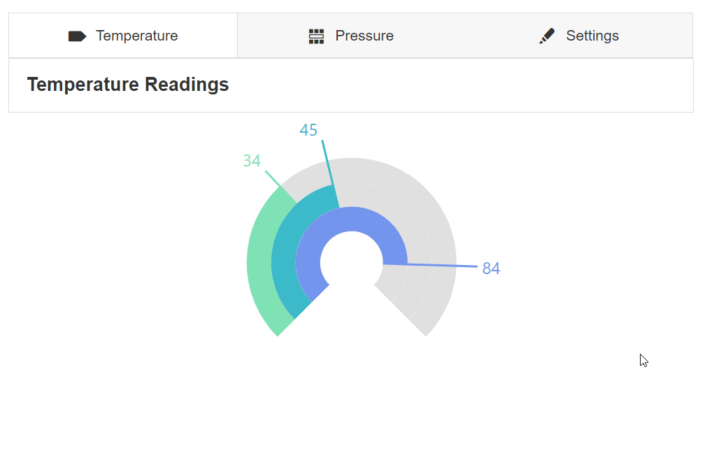705x465 pixels.
Task: Click the blue value label 84
Action: click(x=491, y=269)
